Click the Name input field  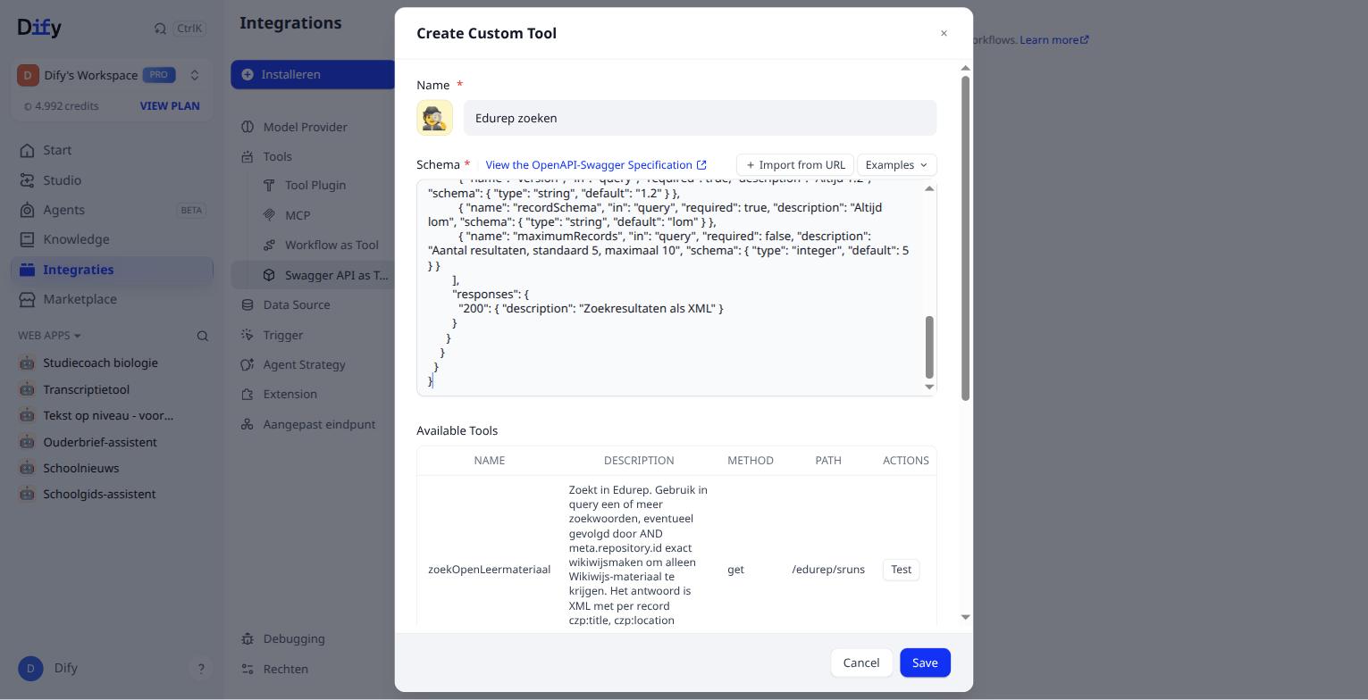pyautogui.click(x=700, y=118)
